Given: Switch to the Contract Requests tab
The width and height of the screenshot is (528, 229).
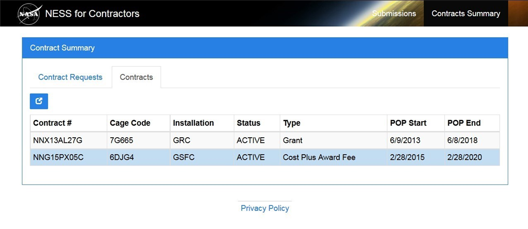Looking at the screenshot, I should point(70,77).
